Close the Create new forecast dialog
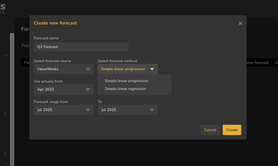The width and height of the screenshot is (278, 166). coord(240,23)
